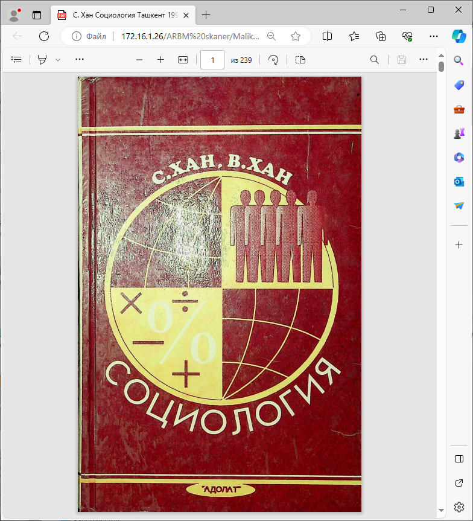View site information icon in address bar

tap(77, 36)
